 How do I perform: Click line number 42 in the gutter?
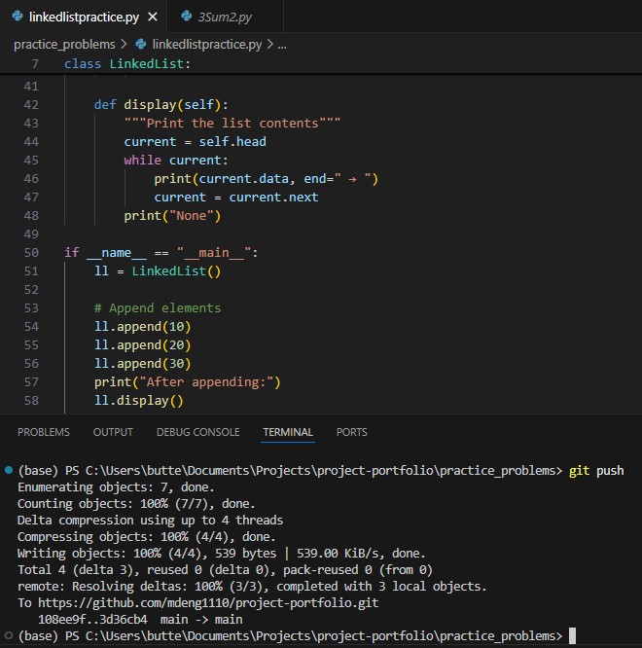point(31,104)
